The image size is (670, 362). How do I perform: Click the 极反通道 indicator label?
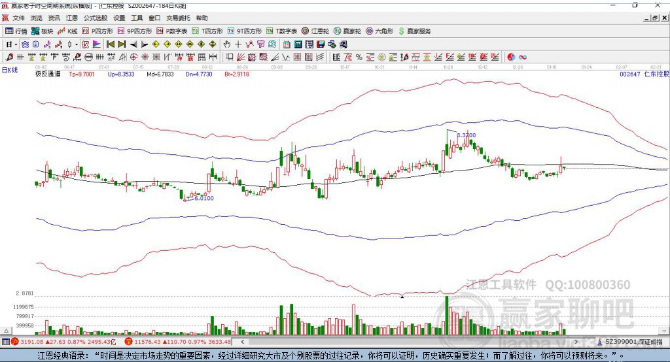(48, 74)
